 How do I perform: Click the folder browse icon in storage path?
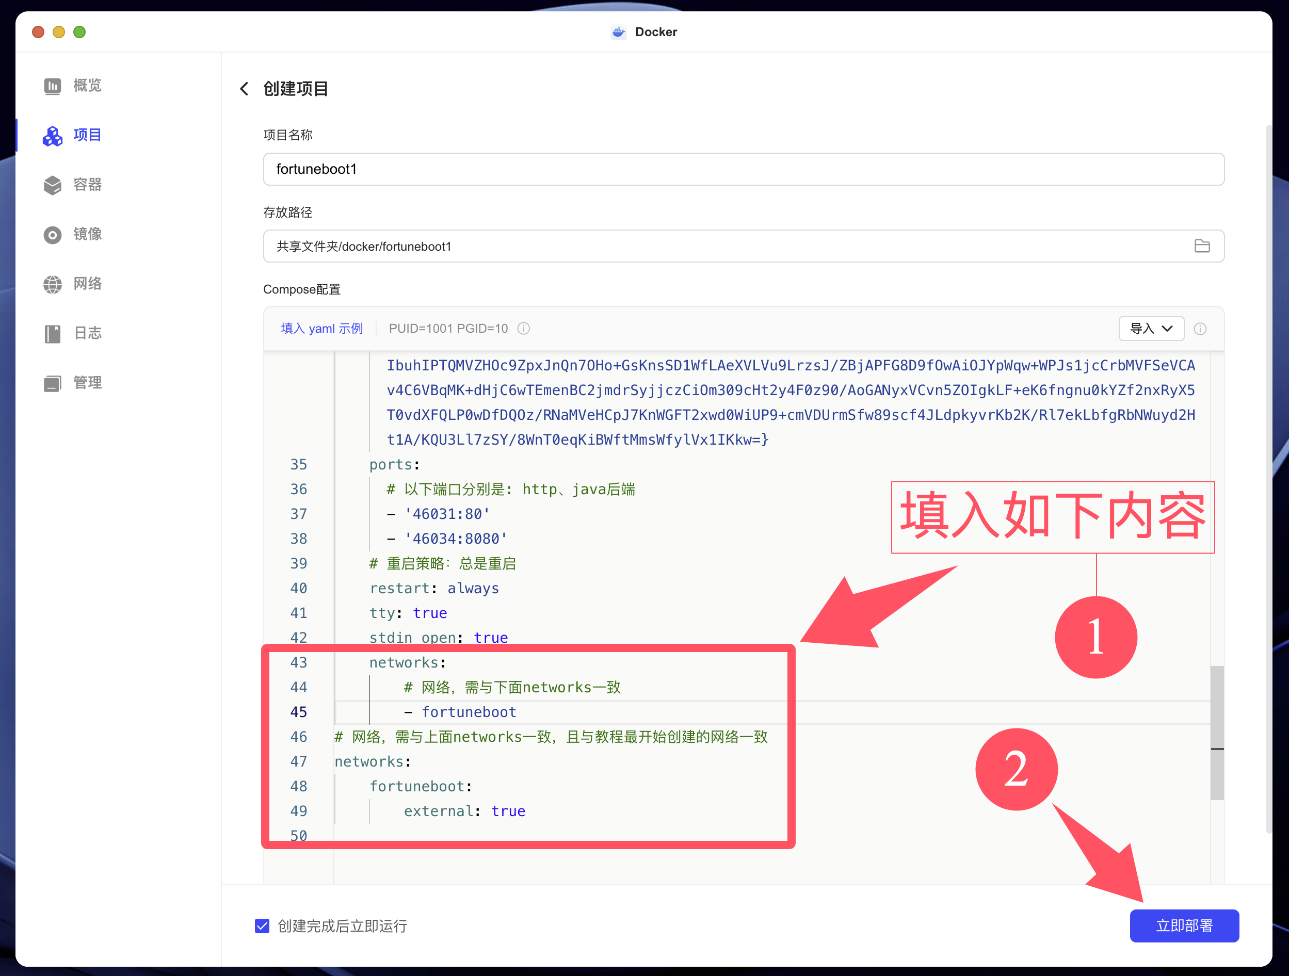click(x=1202, y=246)
